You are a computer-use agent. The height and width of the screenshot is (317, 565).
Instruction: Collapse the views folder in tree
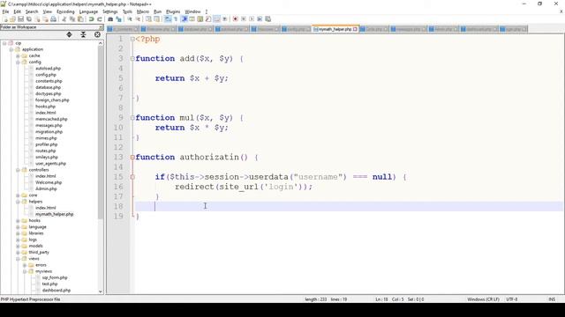coord(18,259)
